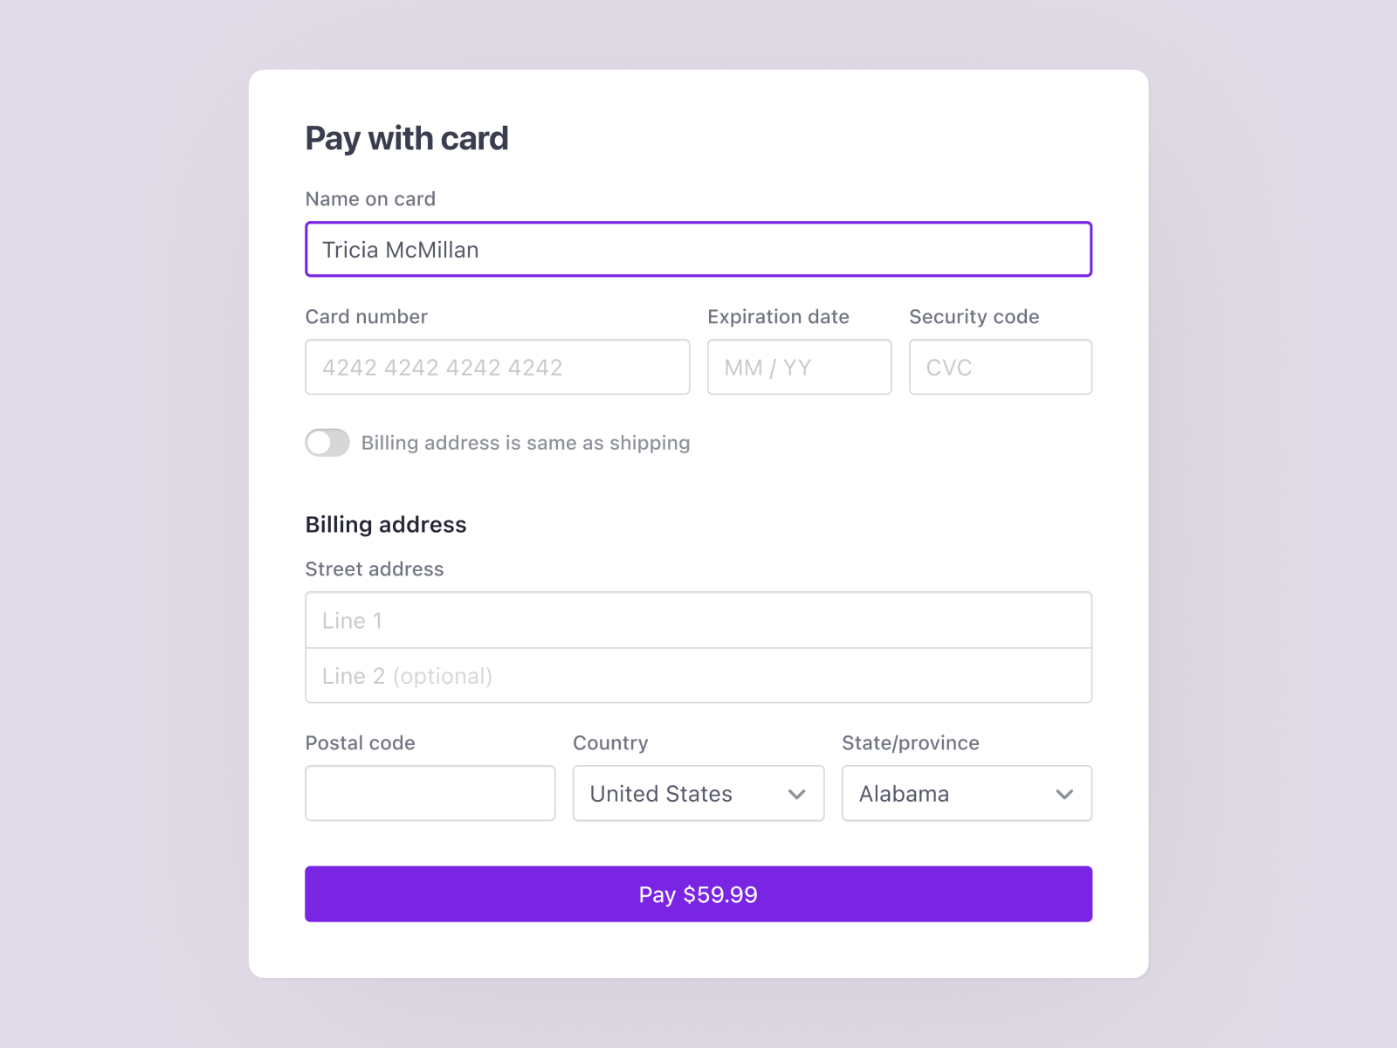Select the Expiration date MM/YY field
This screenshot has width=1397, height=1048.
coord(798,367)
